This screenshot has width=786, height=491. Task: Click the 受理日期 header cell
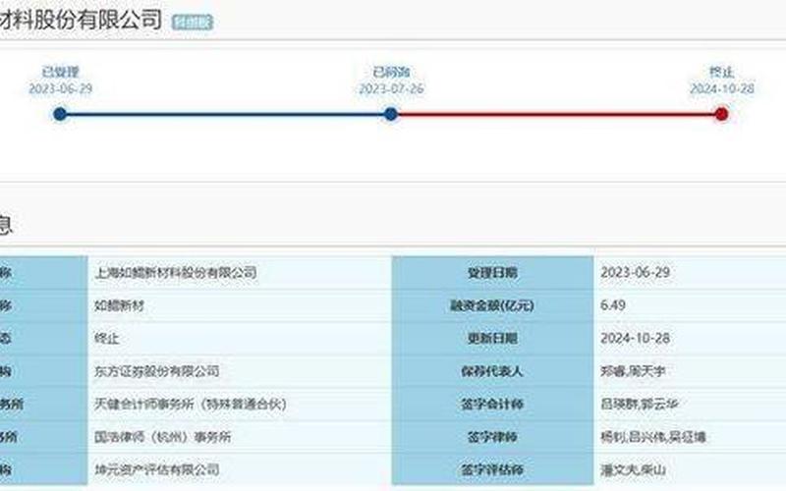coord(492,273)
